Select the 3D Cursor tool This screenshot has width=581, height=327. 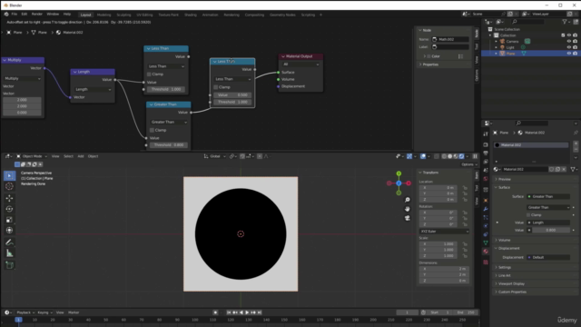tap(10, 186)
